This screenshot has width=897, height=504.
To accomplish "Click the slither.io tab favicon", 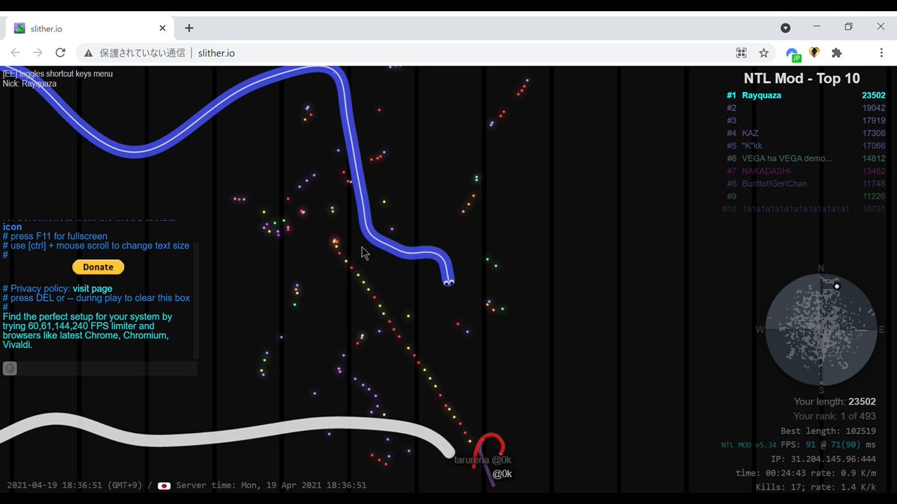I will [19, 28].
